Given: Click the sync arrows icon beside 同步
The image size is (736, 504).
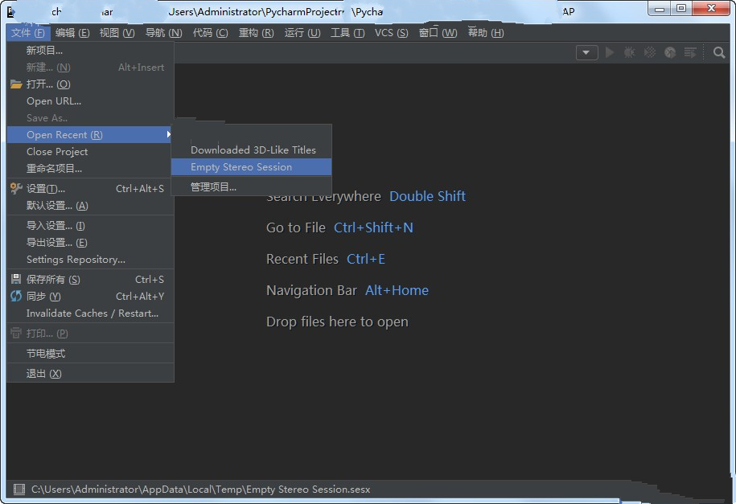Looking at the screenshot, I should click(x=16, y=296).
